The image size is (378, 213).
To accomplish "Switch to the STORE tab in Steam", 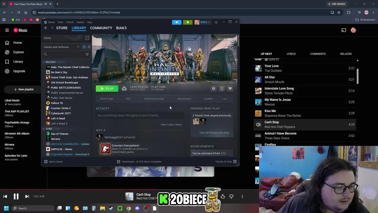I will pos(62,28).
